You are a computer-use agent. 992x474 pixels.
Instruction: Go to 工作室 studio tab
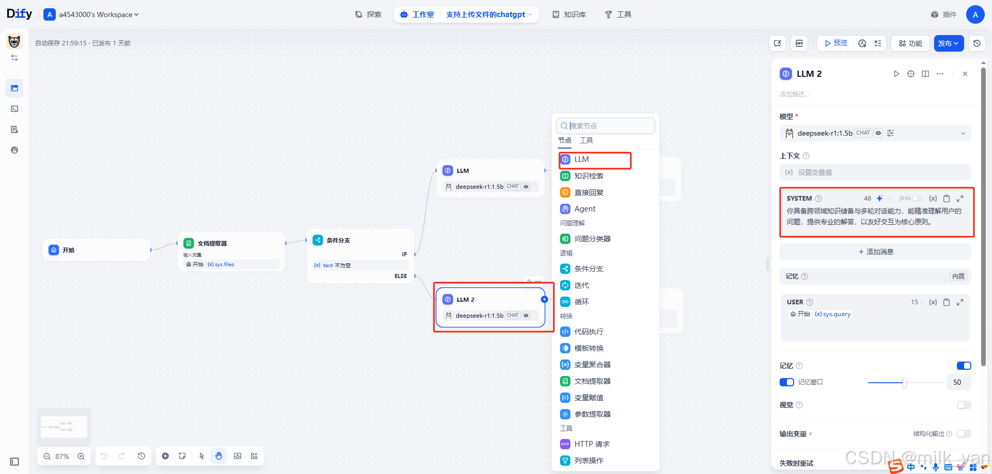point(417,14)
